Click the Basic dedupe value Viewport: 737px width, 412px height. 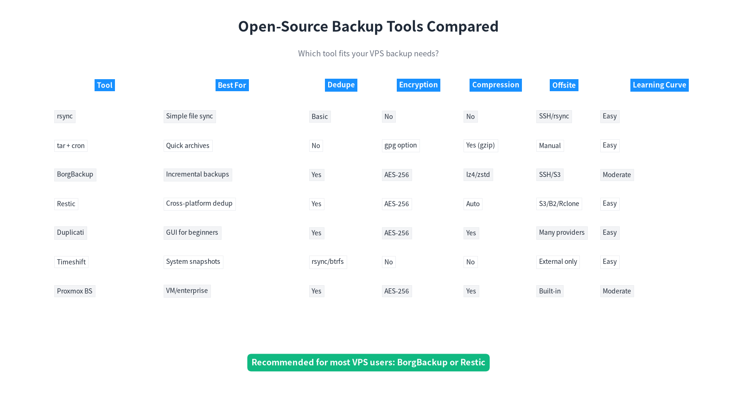tap(320, 117)
